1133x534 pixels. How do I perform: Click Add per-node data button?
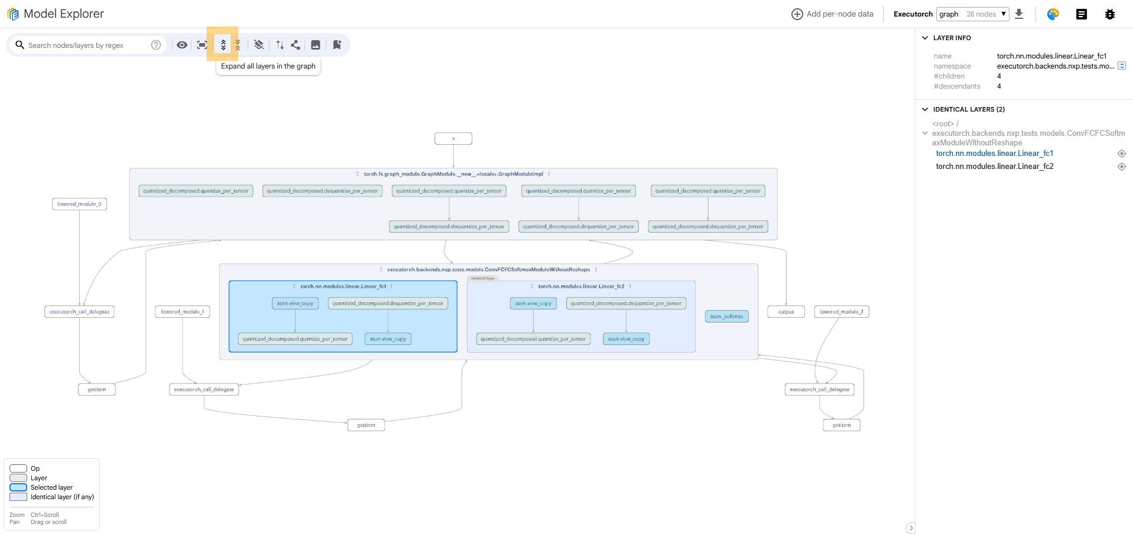pyautogui.click(x=832, y=14)
